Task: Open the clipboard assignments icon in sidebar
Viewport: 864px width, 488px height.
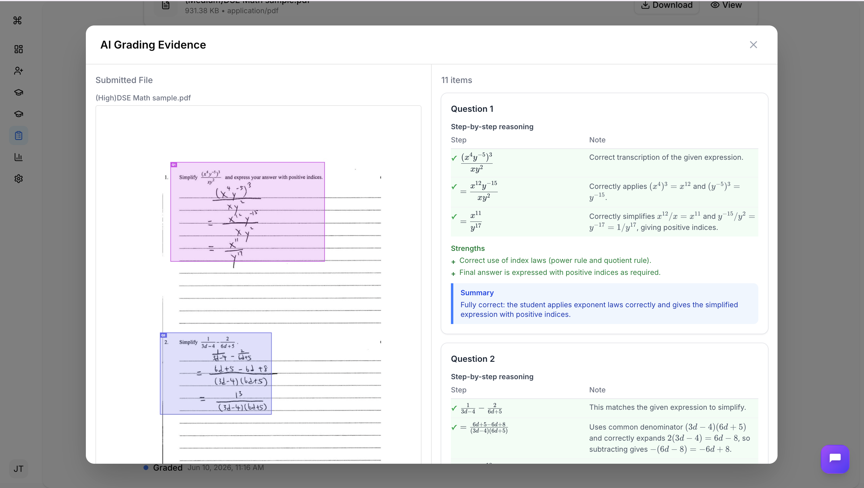Action: (18, 135)
